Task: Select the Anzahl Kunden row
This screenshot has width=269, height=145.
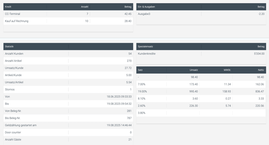Action: tap(68, 54)
